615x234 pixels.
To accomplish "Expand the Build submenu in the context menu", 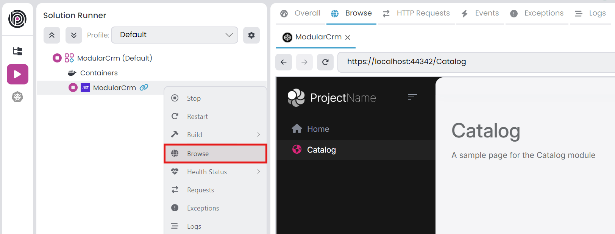I will pyautogui.click(x=215, y=134).
